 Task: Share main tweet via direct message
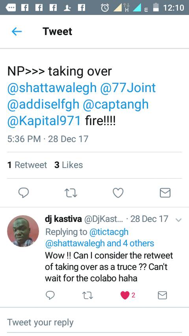coord(165,193)
